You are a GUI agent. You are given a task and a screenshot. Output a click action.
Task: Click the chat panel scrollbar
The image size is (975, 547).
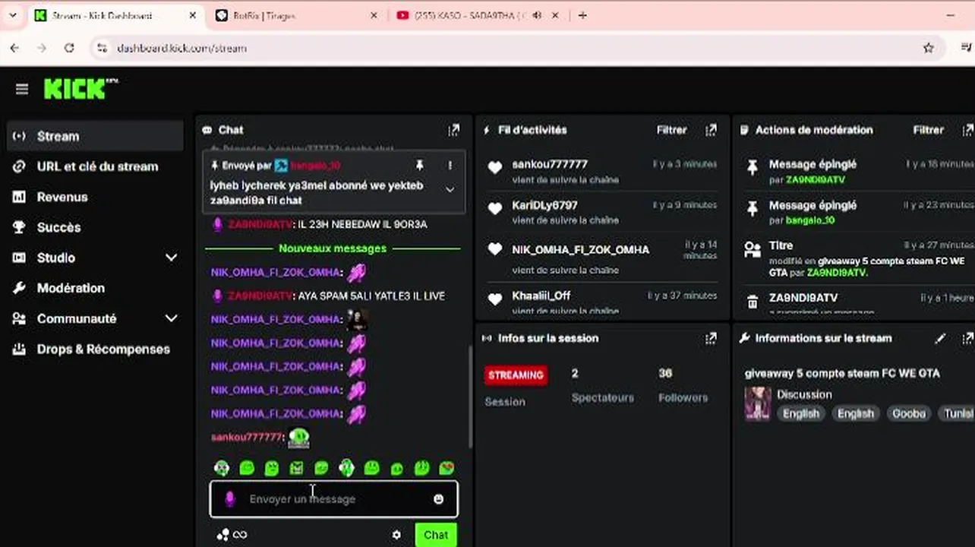[469, 395]
